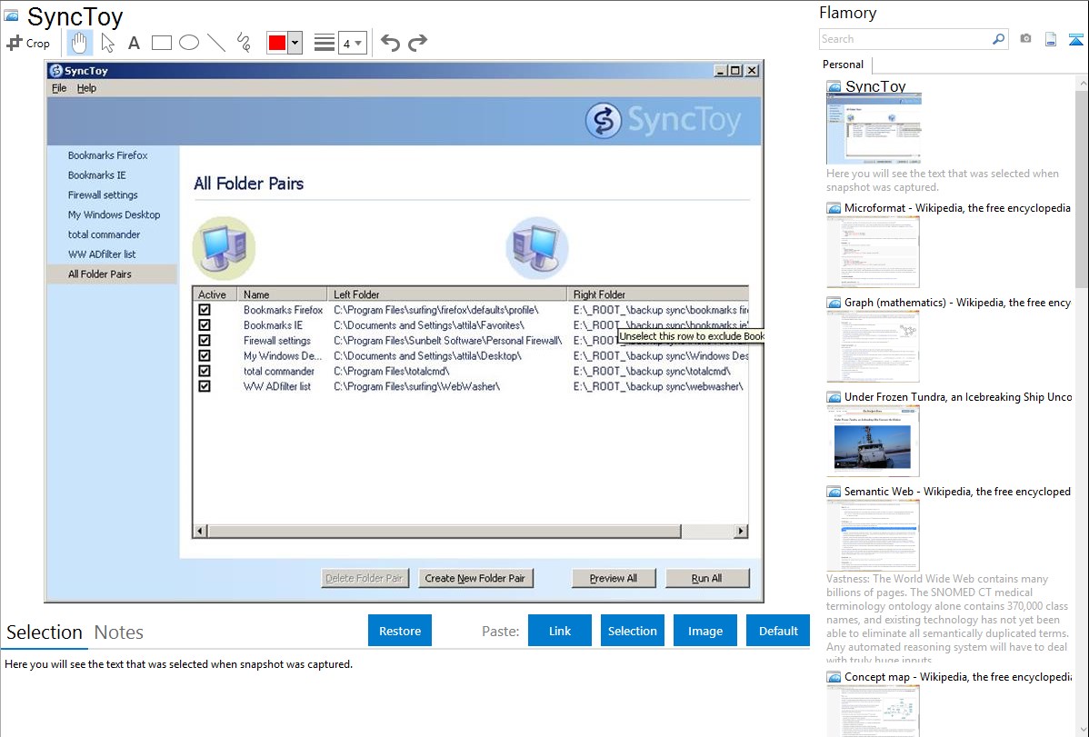Select WW ADfilter list in sidebar
This screenshot has height=737, width=1089.
click(102, 254)
